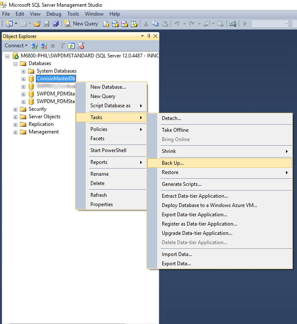Pin the Object Explorer panel with auto-hide icon
This screenshot has width=297, height=324.
click(149, 36)
